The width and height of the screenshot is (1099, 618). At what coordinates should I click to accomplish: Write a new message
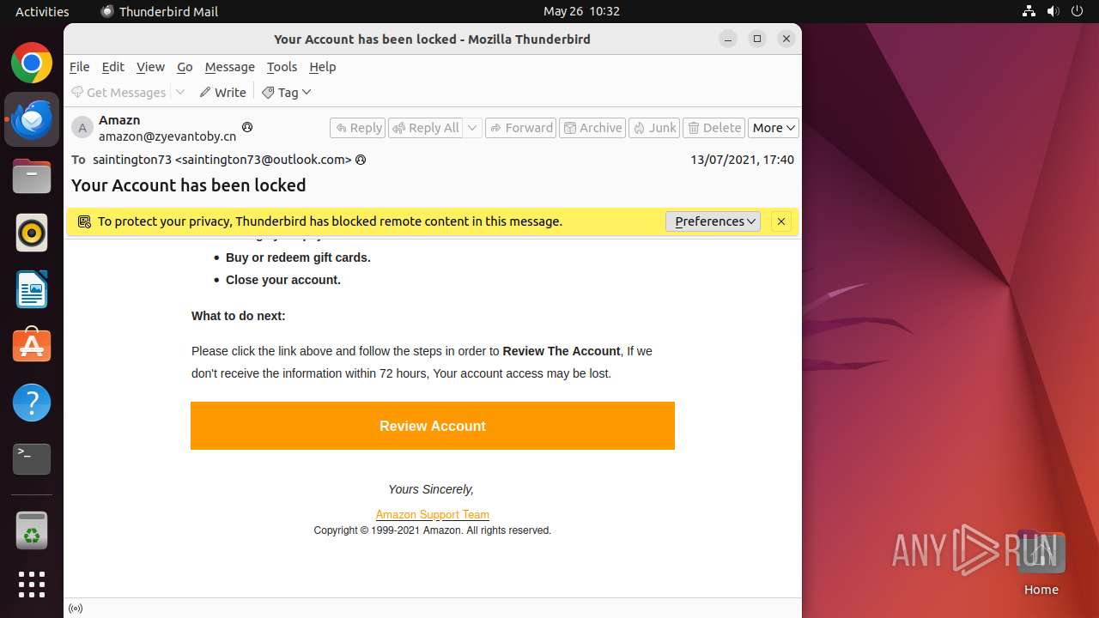point(223,92)
